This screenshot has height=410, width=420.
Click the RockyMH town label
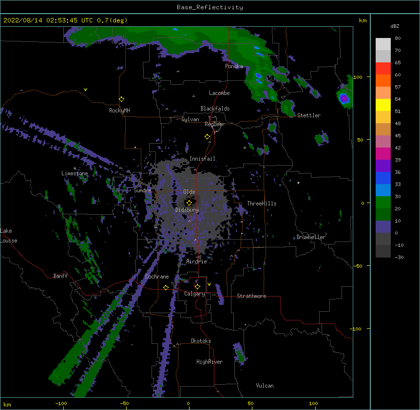pyautogui.click(x=119, y=111)
